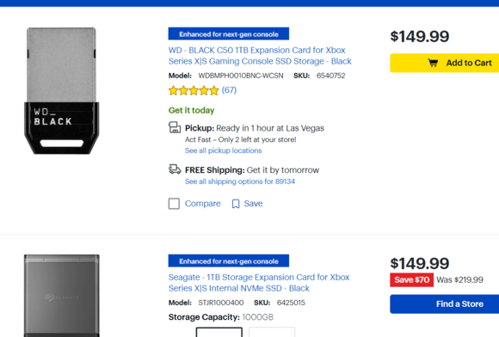Viewport: 499px width, 337px height.
Task: Open the 67 reviews count link
Action: tap(229, 90)
